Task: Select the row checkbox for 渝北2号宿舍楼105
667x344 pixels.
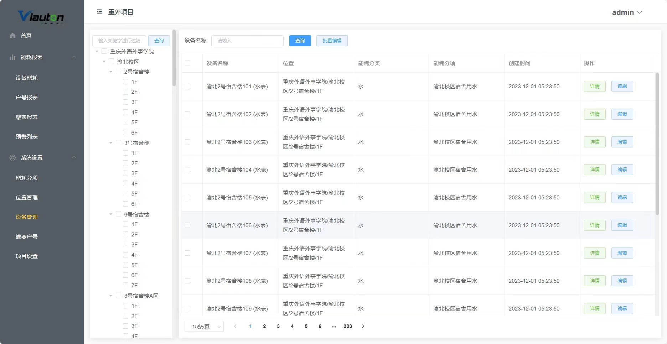Action: coord(188,198)
